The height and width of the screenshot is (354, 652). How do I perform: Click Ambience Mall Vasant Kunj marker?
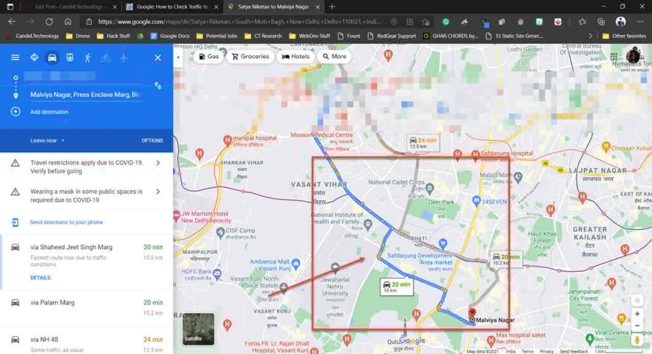tap(296, 263)
